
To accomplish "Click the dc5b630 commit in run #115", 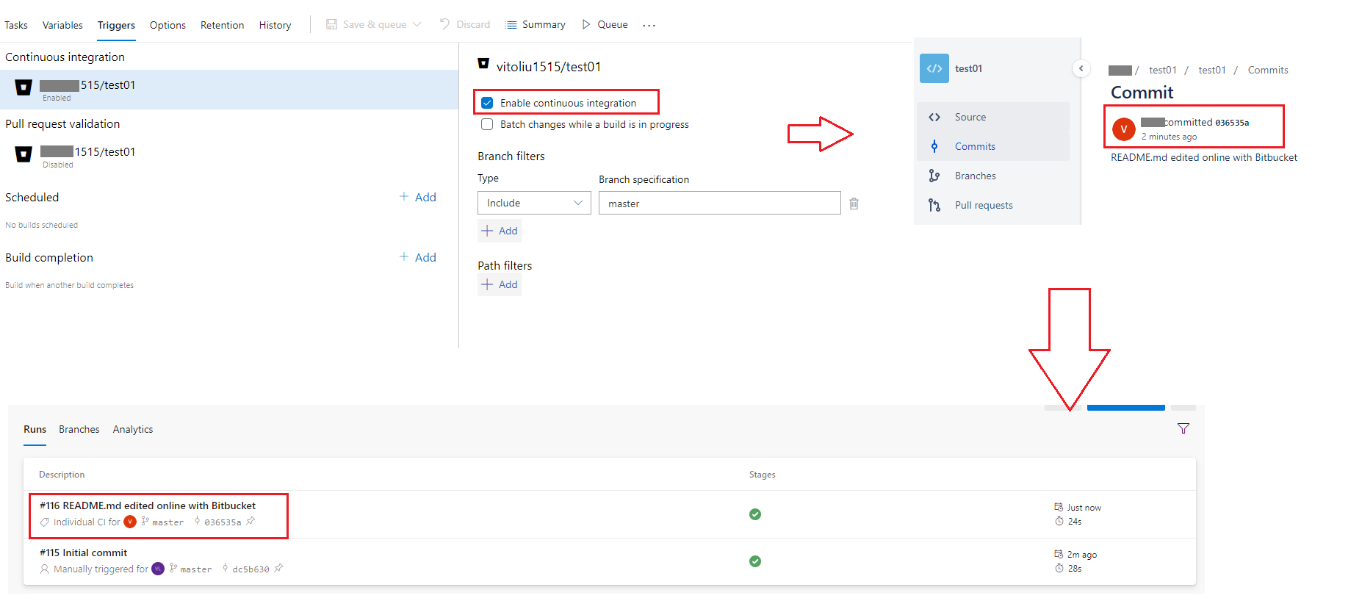I will click(x=251, y=569).
